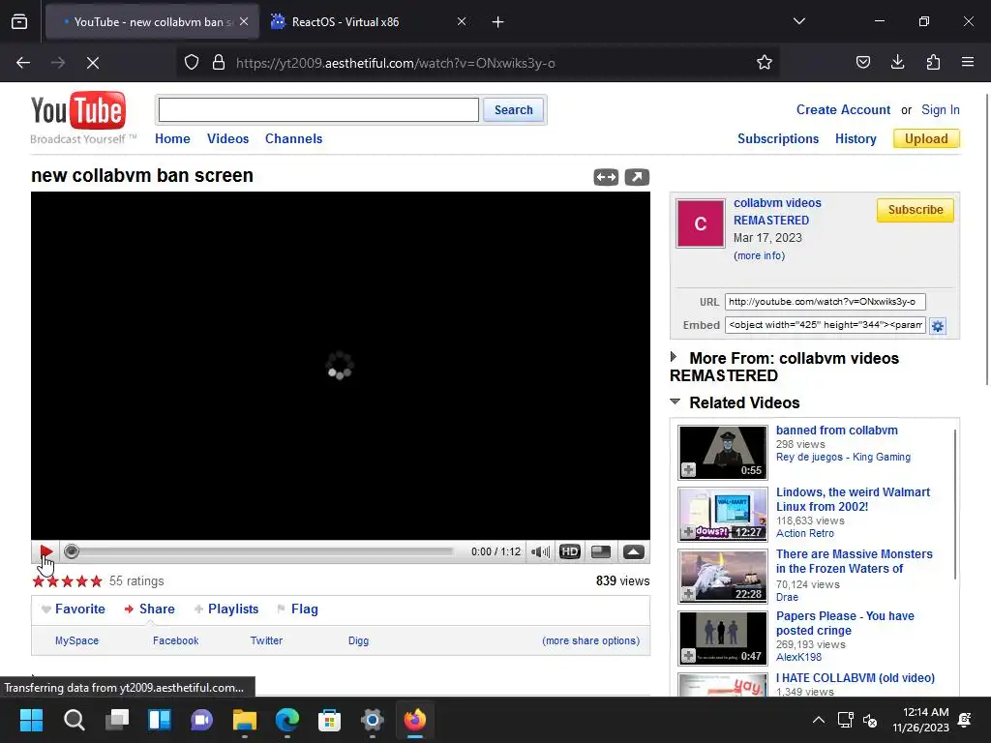The image size is (991, 743).
Task: Open banned from collabvm video thumbnail
Action: tap(722, 453)
